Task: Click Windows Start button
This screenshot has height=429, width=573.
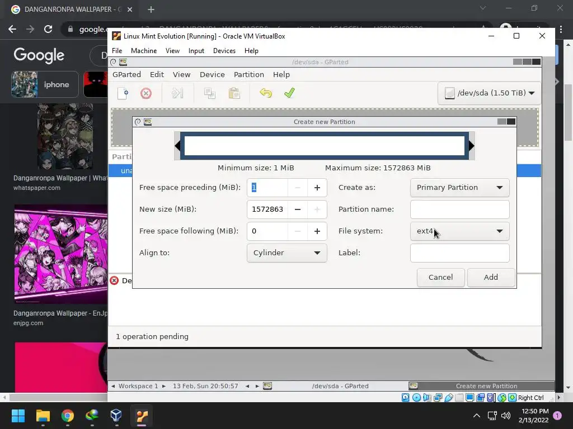Action: [18, 416]
